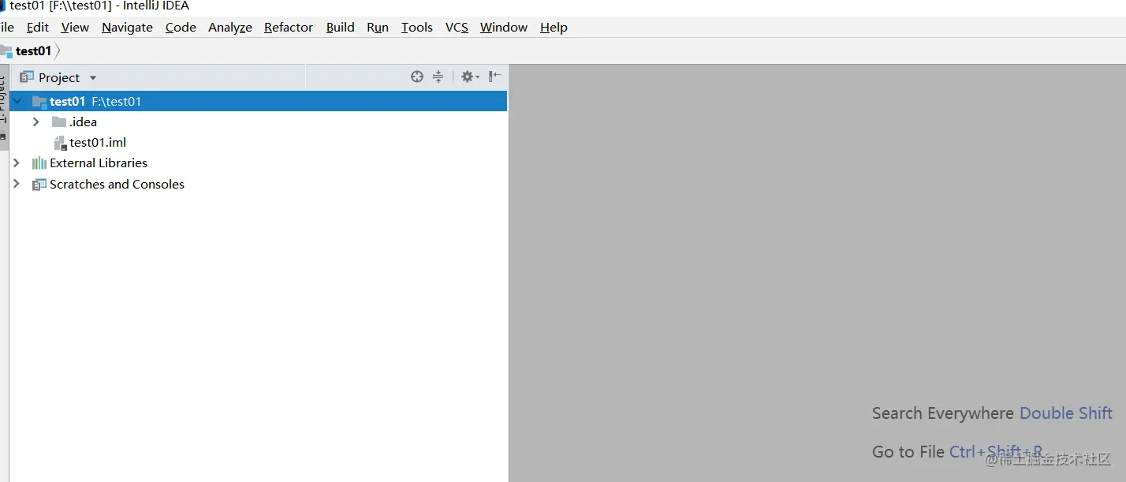The image size is (1126, 482).
Task: Select External Libraries label in tree
Action: tap(99, 163)
